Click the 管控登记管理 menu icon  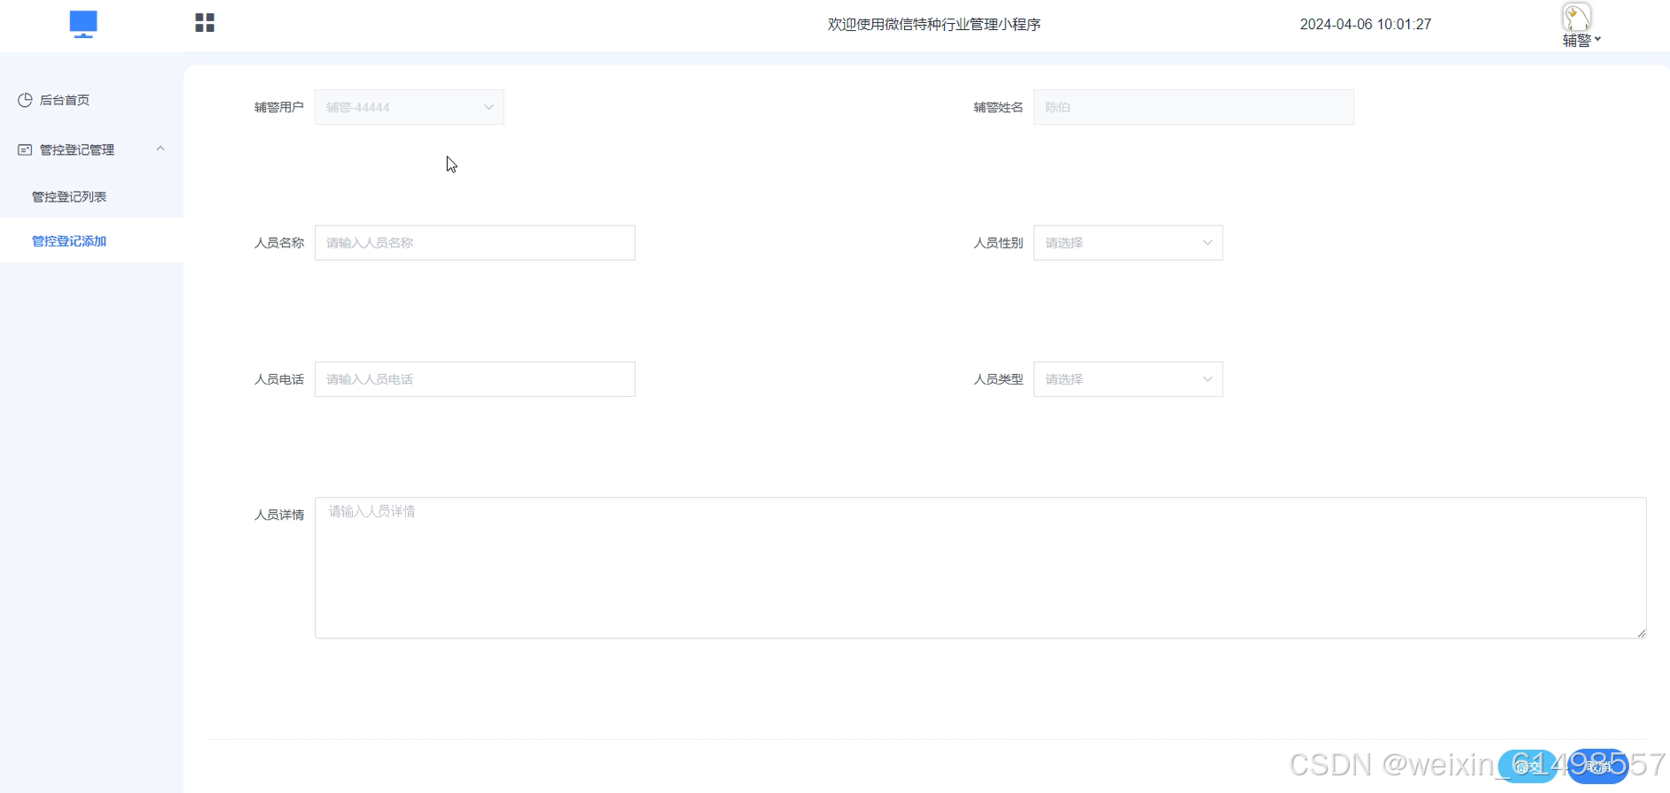tap(25, 150)
